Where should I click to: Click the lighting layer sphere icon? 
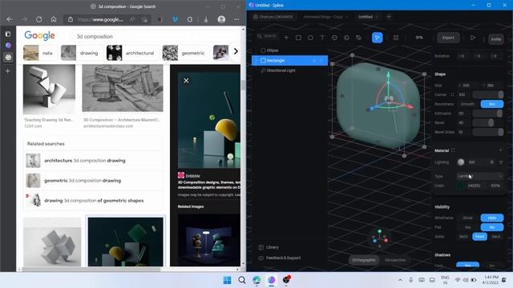(x=461, y=162)
